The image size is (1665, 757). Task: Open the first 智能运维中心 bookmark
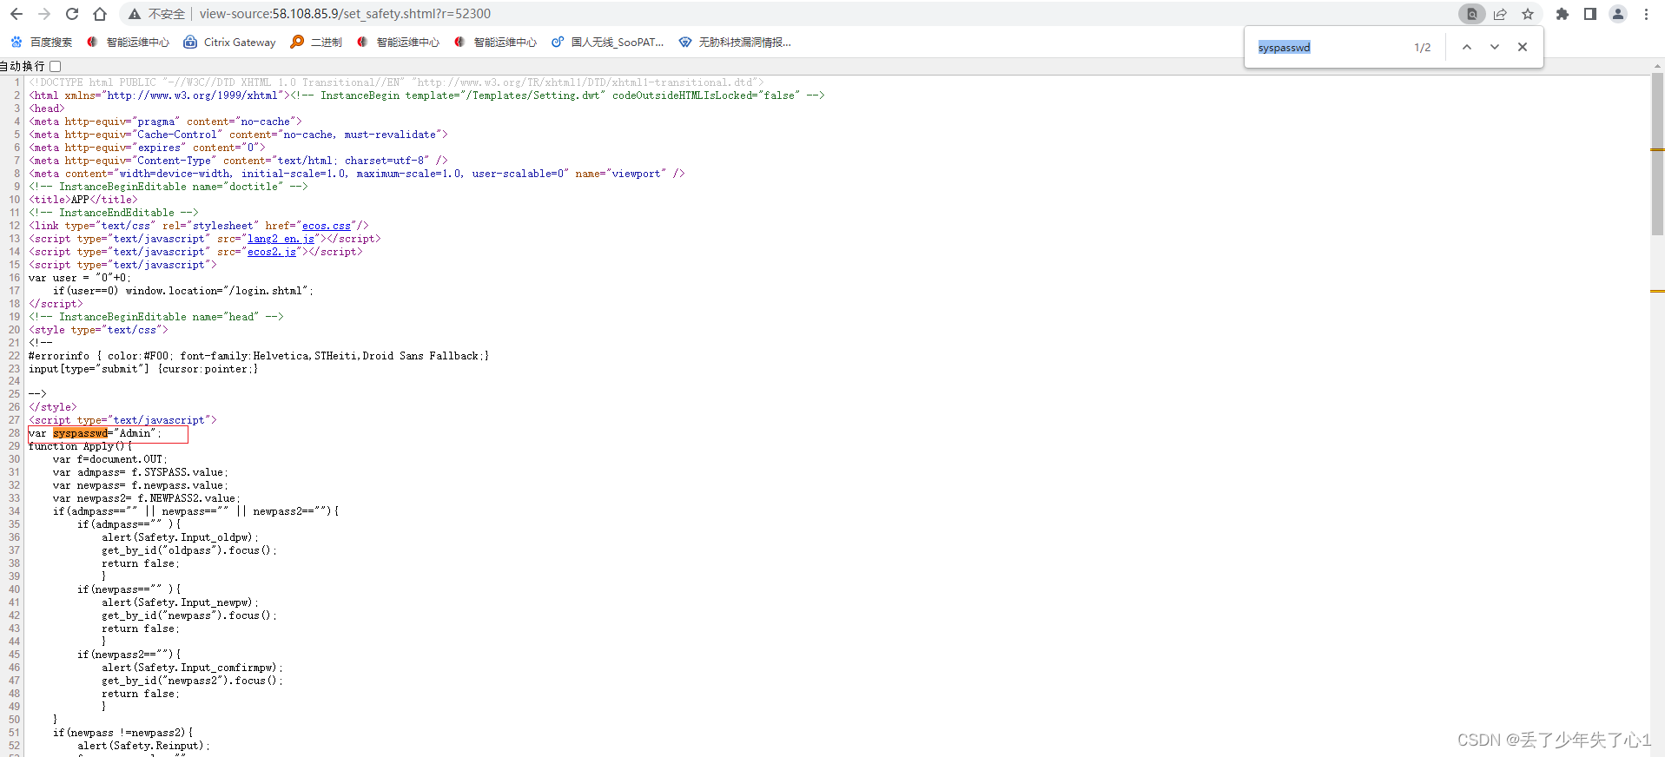tap(128, 42)
